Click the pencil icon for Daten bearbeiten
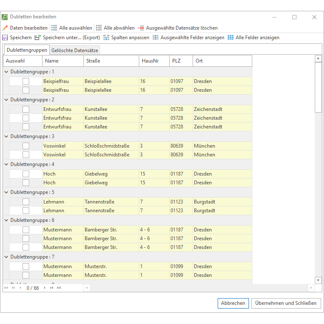The image size is (324, 324). [x=5, y=28]
